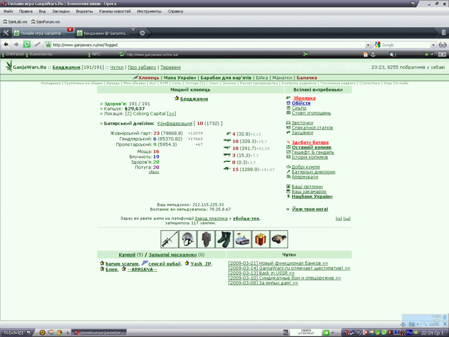
Task: Close the GWPanel bar with the X button
Action: pos(442,55)
